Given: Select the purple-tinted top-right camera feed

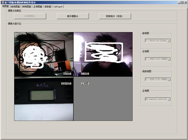Looking at the screenshot, I should pos(103,54).
